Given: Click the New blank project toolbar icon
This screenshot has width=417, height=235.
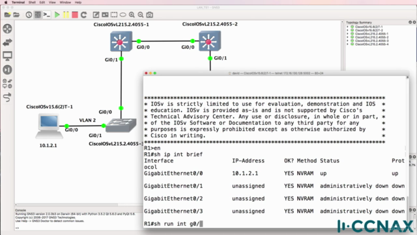Looking at the screenshot, I should [7, 14].
